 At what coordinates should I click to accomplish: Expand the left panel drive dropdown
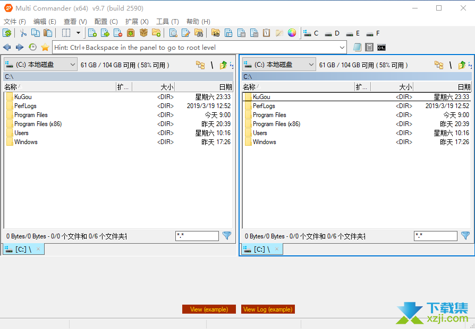coord(72,64)
